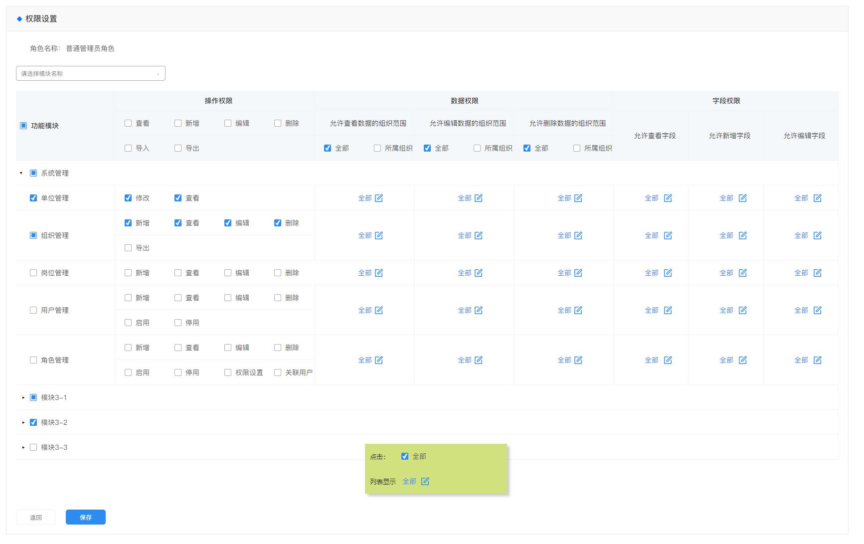The height and width of the screenshot is (544, 864).
Task: Check 启用 permission for 角色管理
Action: (128, 372)
